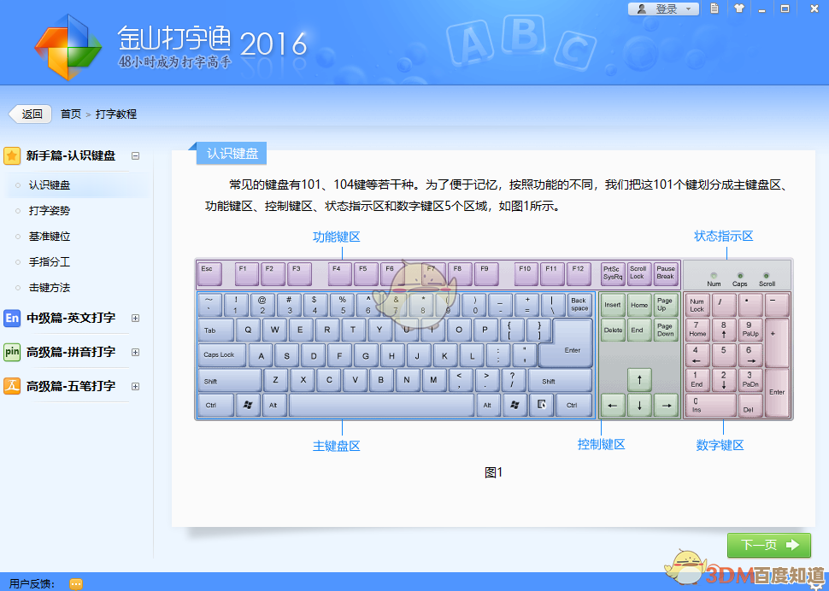
Task: Click the user avatar on the 登录 button
Action: (642, 9)
